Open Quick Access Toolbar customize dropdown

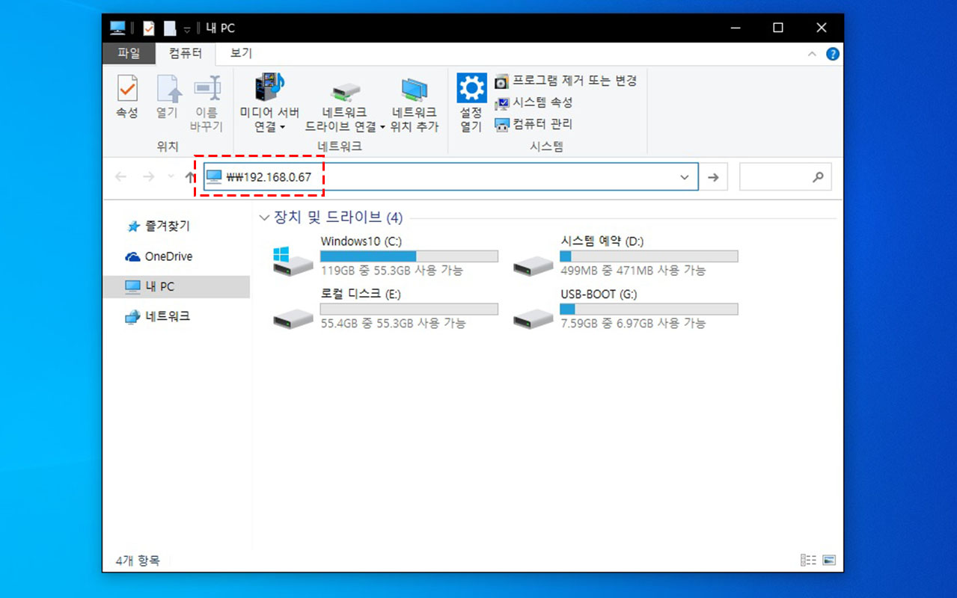[187, 29]
